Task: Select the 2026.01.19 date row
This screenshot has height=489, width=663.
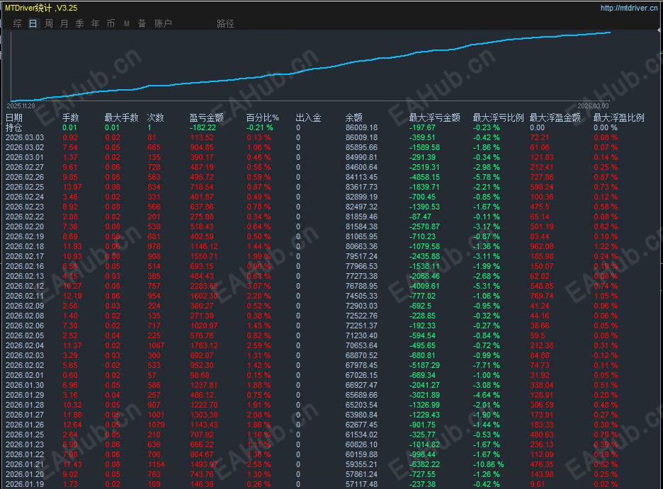Action: (25, 484)
